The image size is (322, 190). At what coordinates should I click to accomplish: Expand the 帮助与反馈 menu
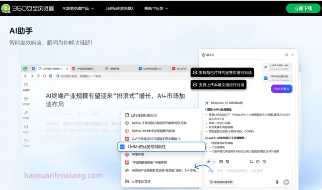(x=156, y=8)
